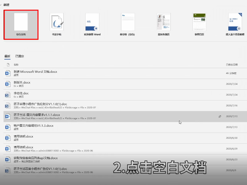Image resolution: width=247 pixels, height=185 pixels.
Task: Sort list by 名称 column header
Action: 16,65
